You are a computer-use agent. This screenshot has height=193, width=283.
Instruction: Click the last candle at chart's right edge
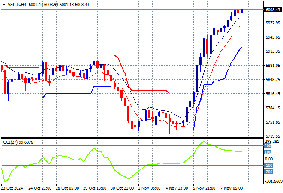pyautogui.click(x=242, y=11)
